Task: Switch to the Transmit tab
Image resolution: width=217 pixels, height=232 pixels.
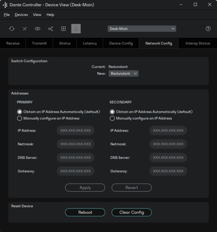Action: click(x=39, y=43)
